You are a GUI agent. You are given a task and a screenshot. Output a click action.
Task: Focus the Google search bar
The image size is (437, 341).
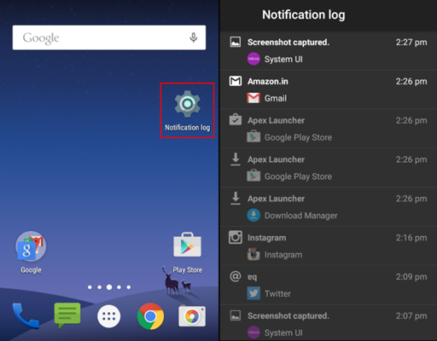[x=109, y=38]
